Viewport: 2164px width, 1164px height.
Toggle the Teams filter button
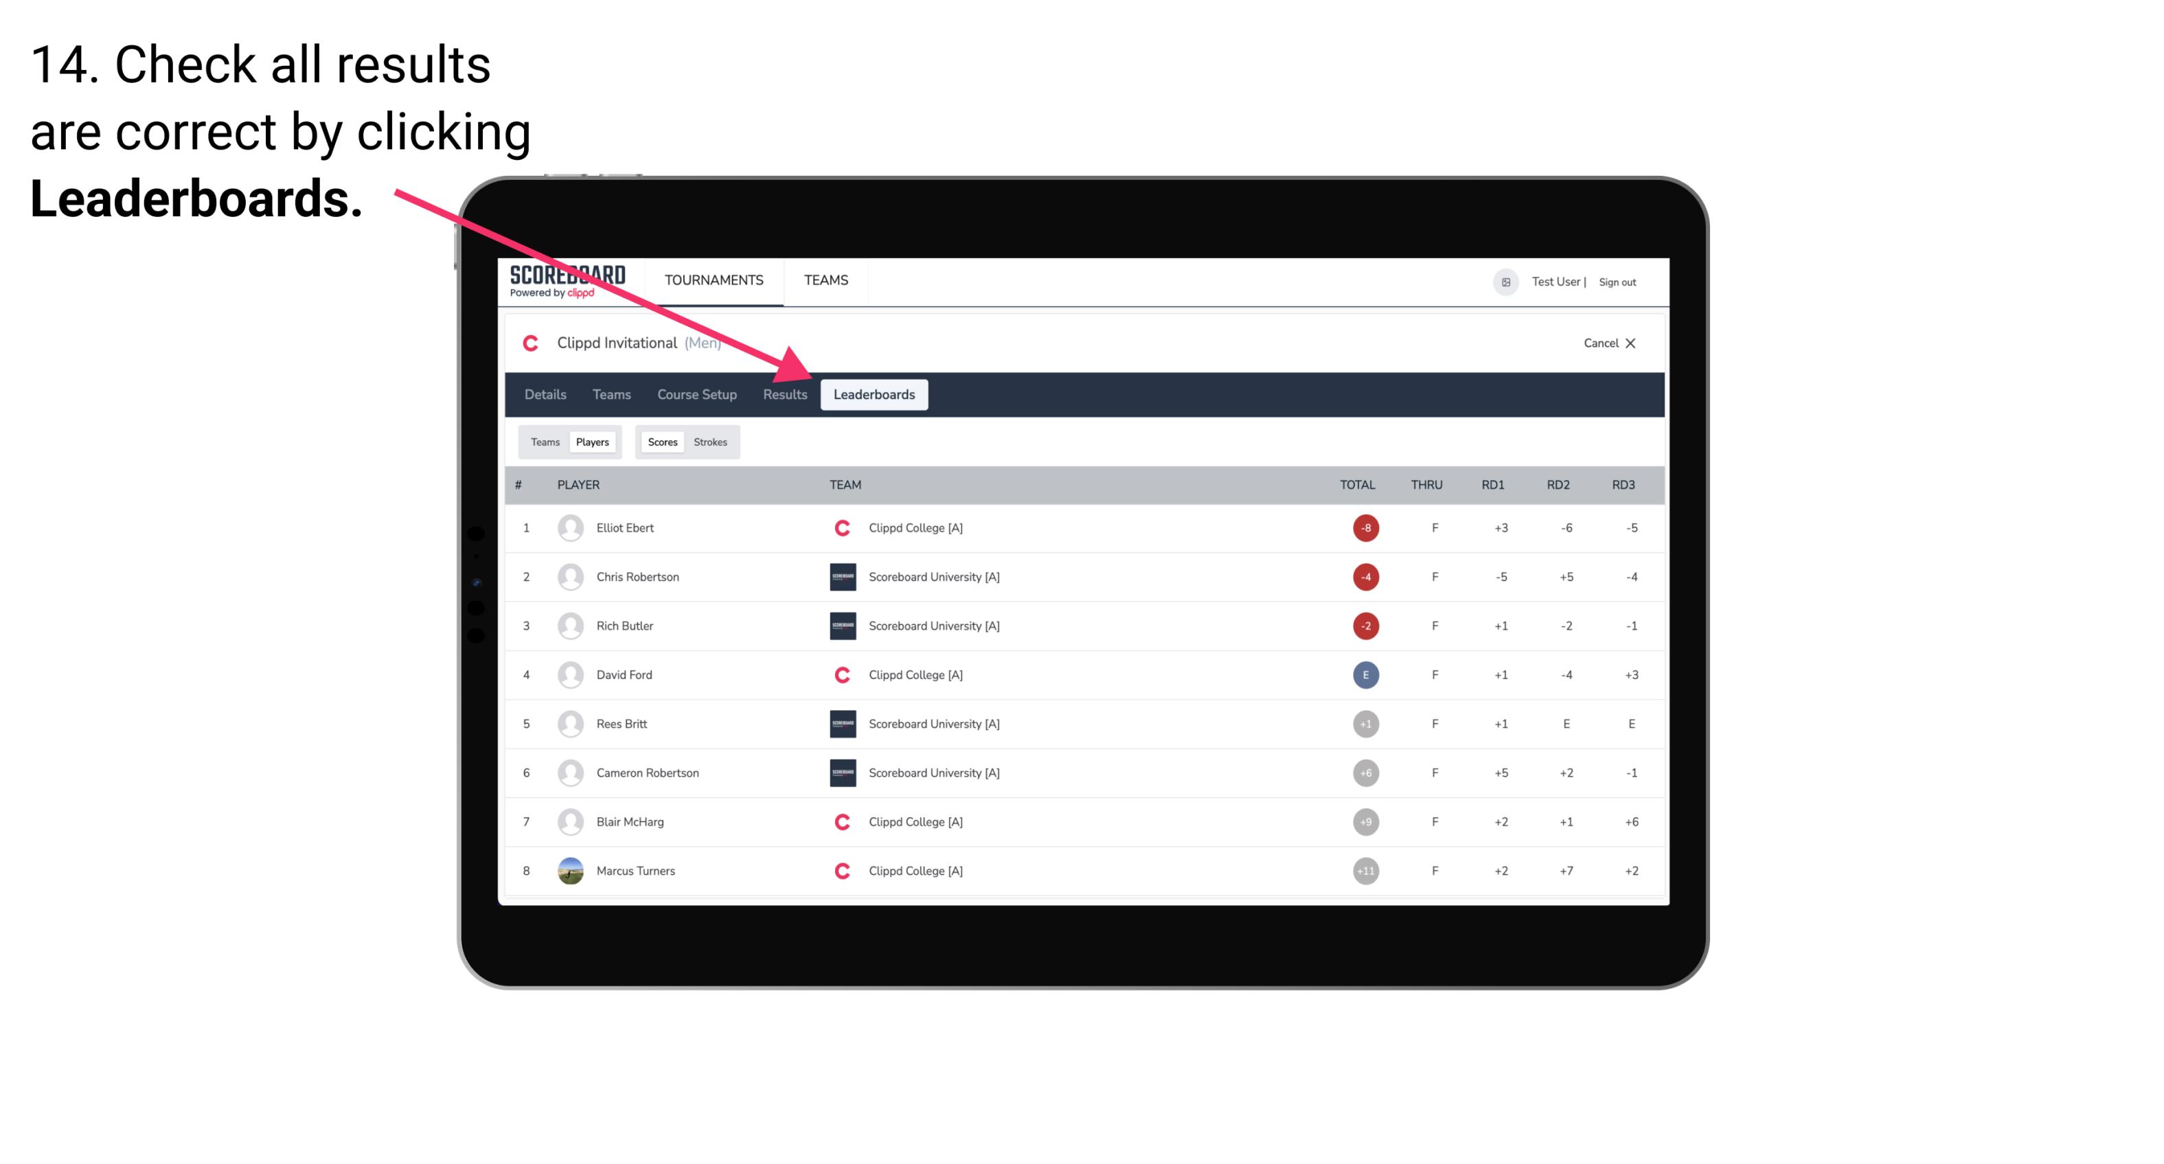543,442
